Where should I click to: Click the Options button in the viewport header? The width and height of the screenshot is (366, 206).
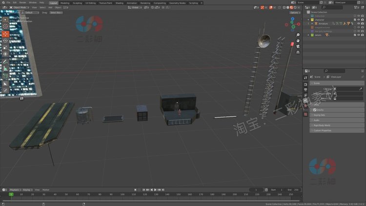point(295,13)
